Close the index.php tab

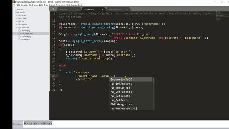pyautogui.click(x=78, y=9)
